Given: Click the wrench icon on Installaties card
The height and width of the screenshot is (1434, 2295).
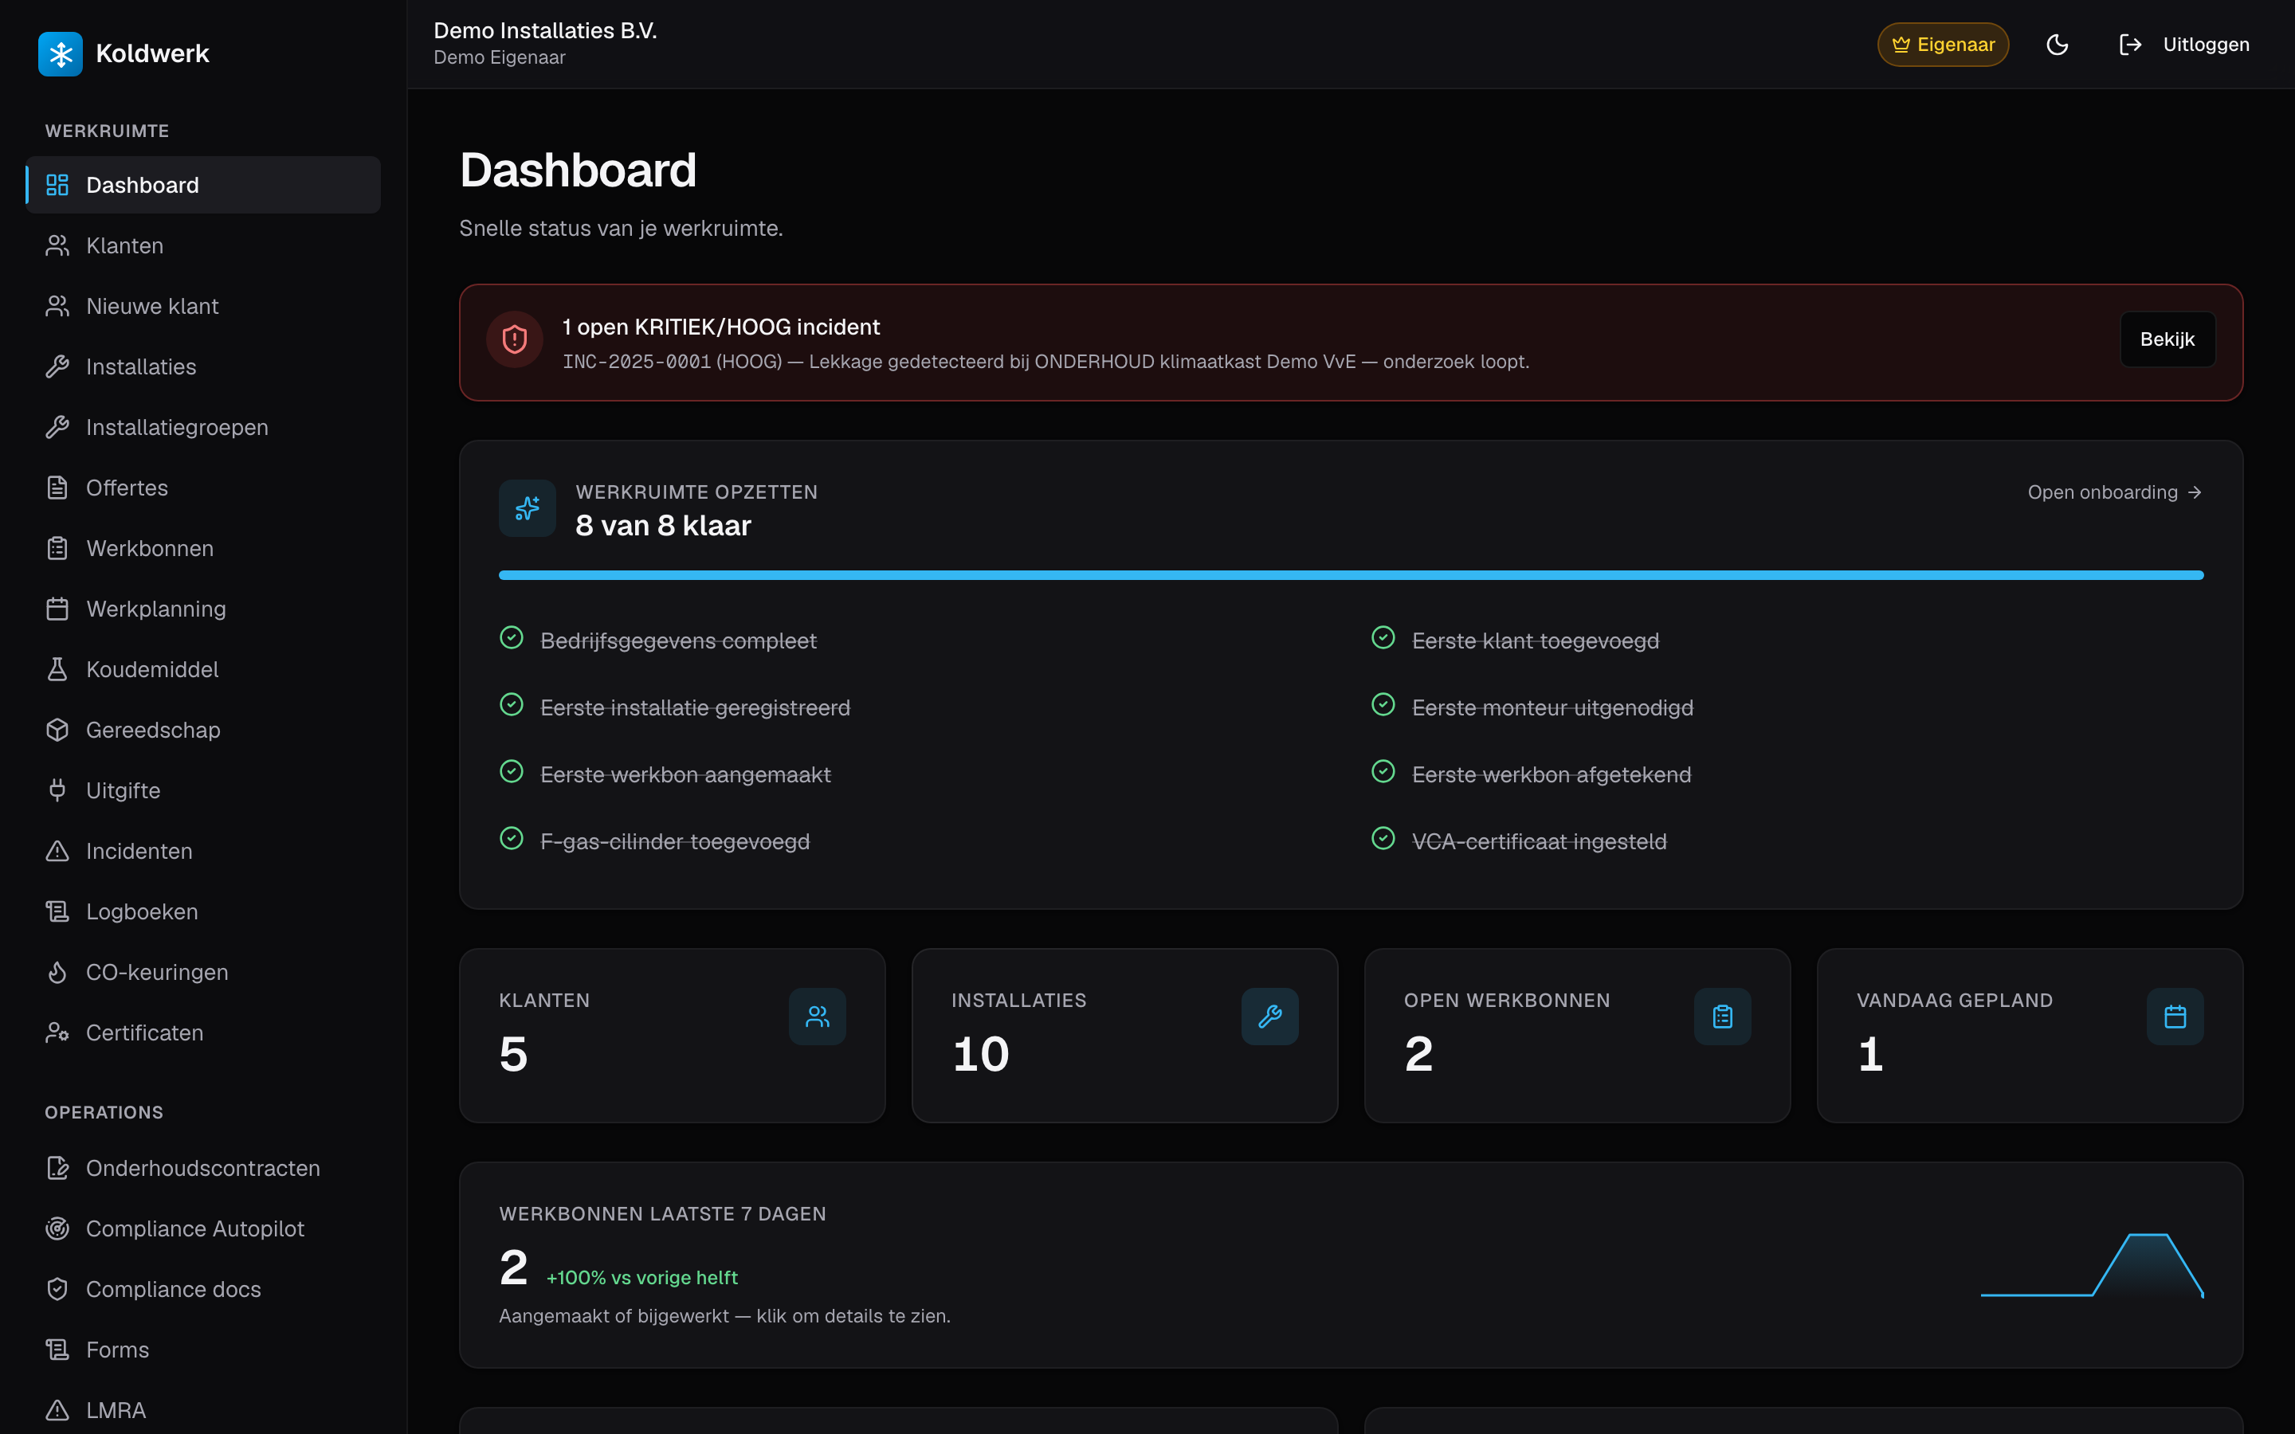Looking at the screenshot, I should (x=1270, y=1017).
